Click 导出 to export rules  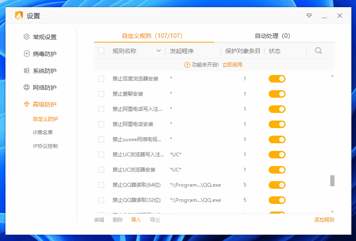pyautogui.click(x=155, y=220)
